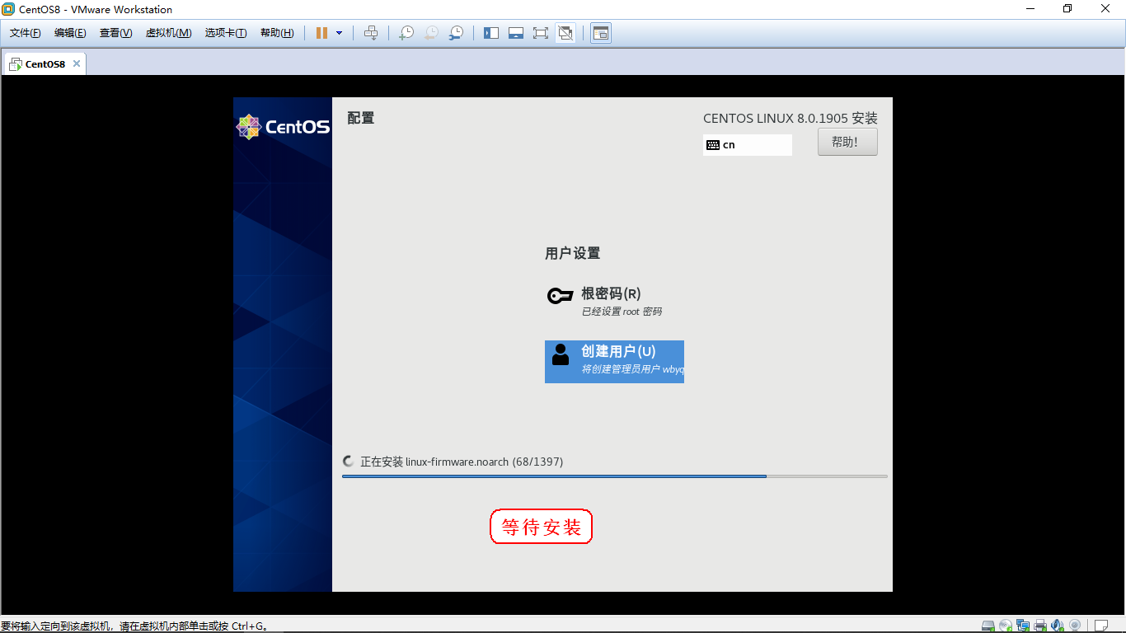
Task: Click the 已经设置 root 密码 status text
Action: (x=622, y=312)
